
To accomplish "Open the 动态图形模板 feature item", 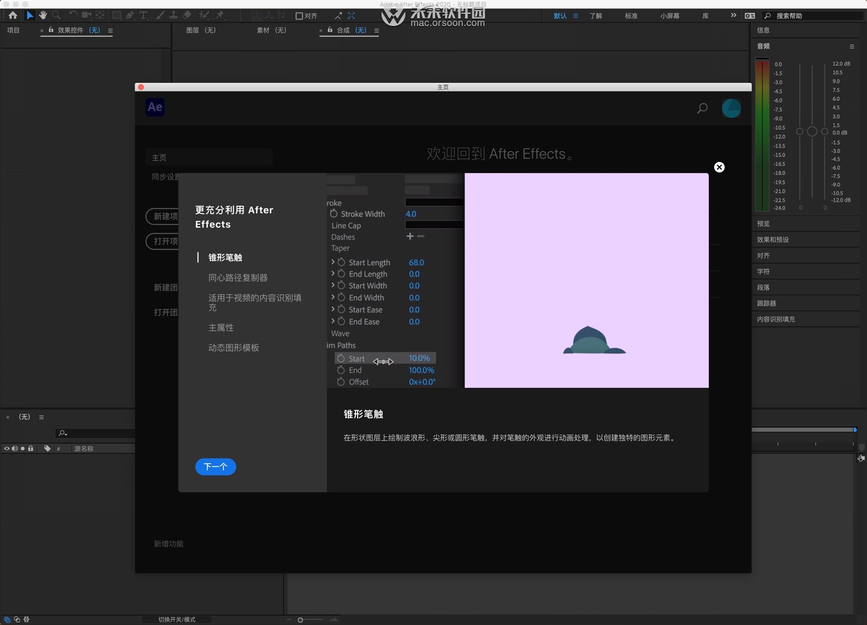I will (233, 348).
